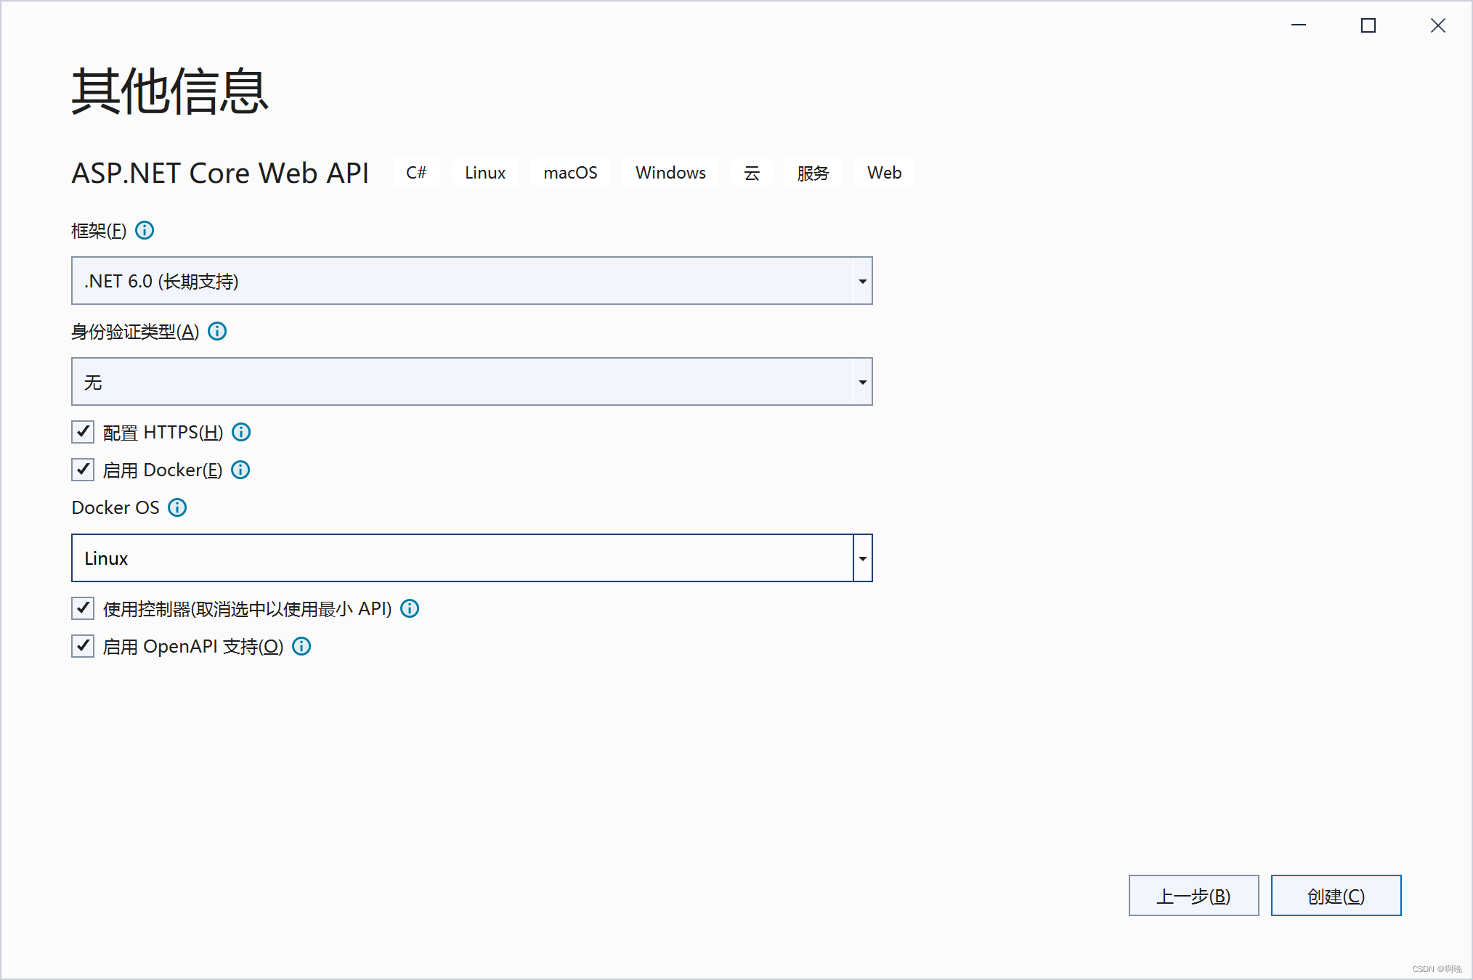This screenshot has width=1473, height=980.
Task: Click info icon beside 启用 OpenAPI 支持(O)
Action: point(301,646)
